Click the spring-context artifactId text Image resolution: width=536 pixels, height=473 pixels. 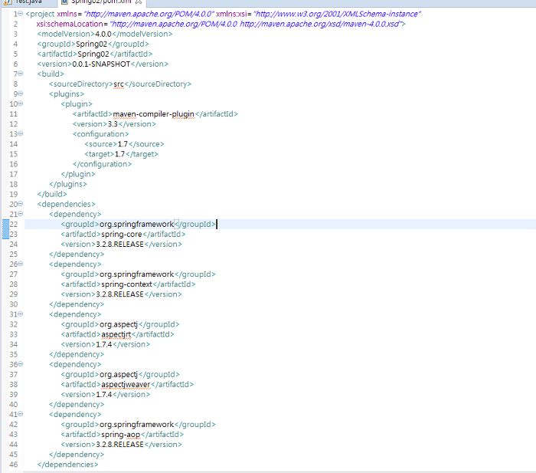tap(126, 284)
